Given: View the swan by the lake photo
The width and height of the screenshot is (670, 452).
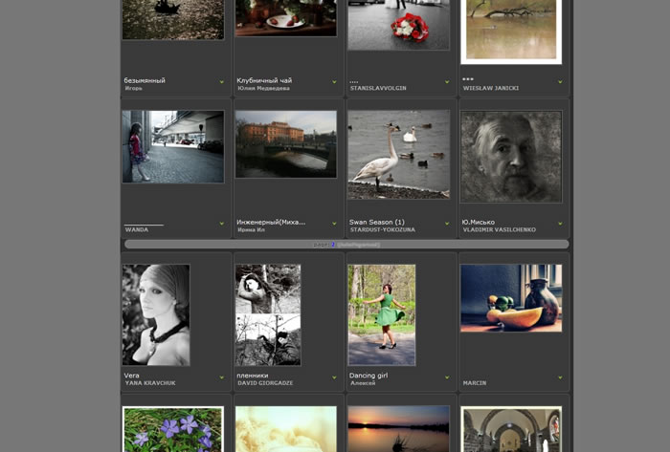Looking at the screenshot, I should pos(399,155).
